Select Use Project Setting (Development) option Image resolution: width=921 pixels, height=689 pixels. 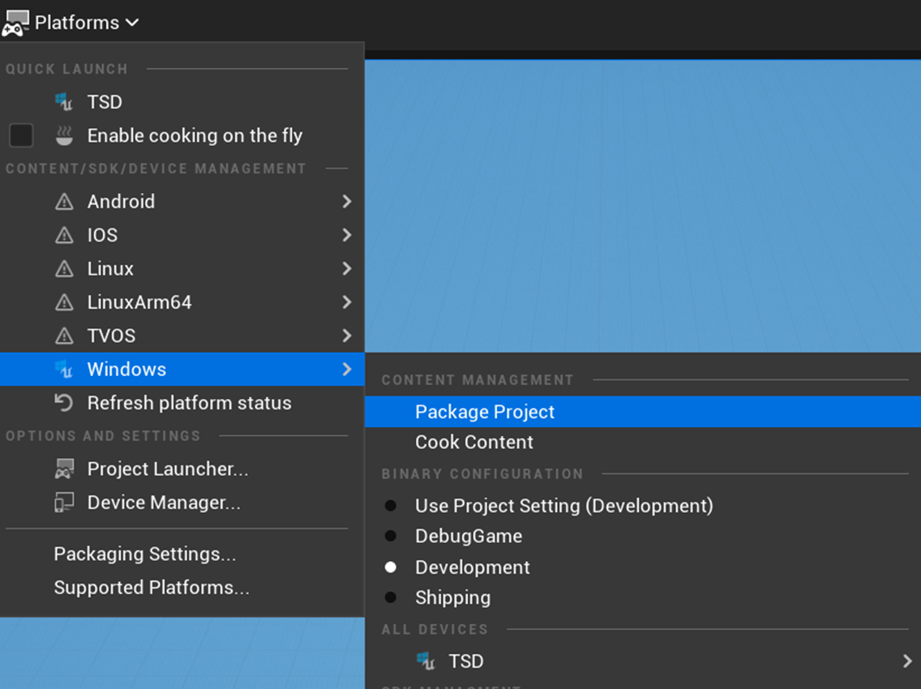391,506
